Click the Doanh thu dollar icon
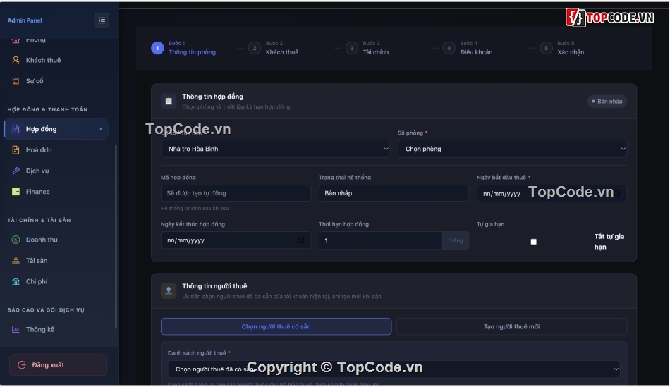The width and height of the screenshot is (670, 387). point(16,240)
